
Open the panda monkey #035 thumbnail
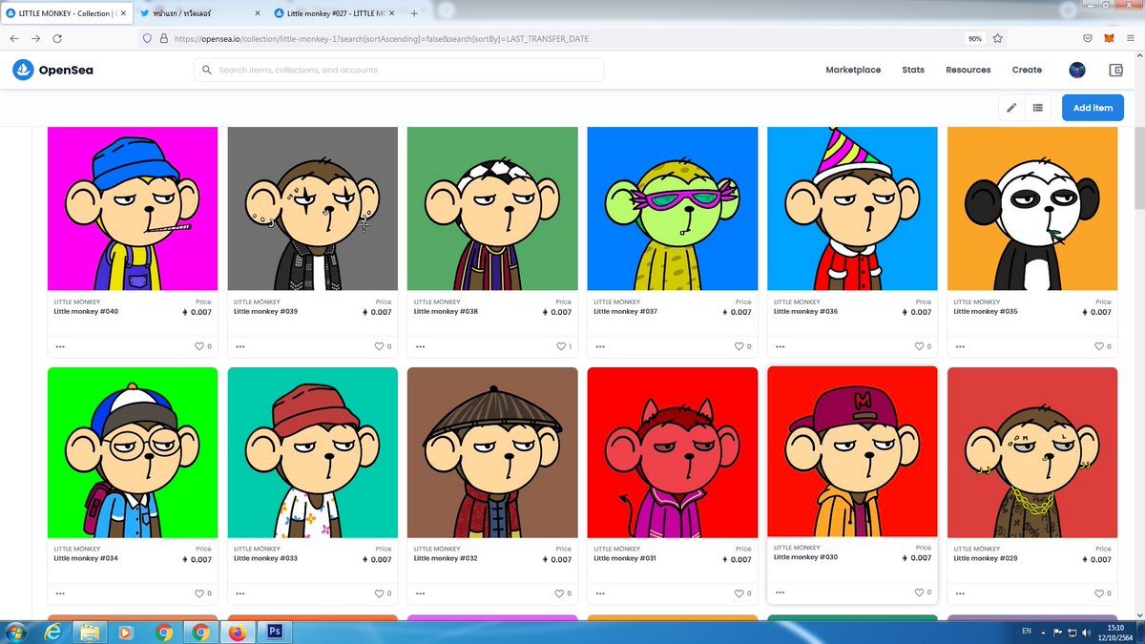(x=1031, y=209)
